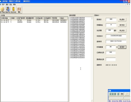Image resolution: width=131 pixels, height=102 pixels.
Task: Select the row with IP 211.141.68.67
Action: [x=34, y=20]
